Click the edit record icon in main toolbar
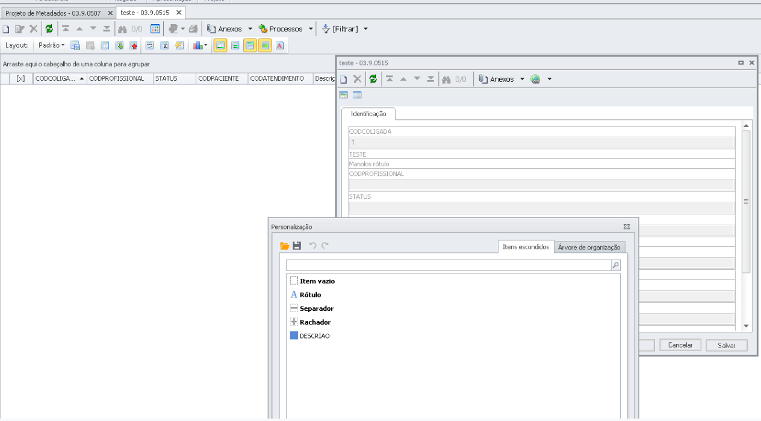This screenshot has height=421, width=761. [19, 29]
